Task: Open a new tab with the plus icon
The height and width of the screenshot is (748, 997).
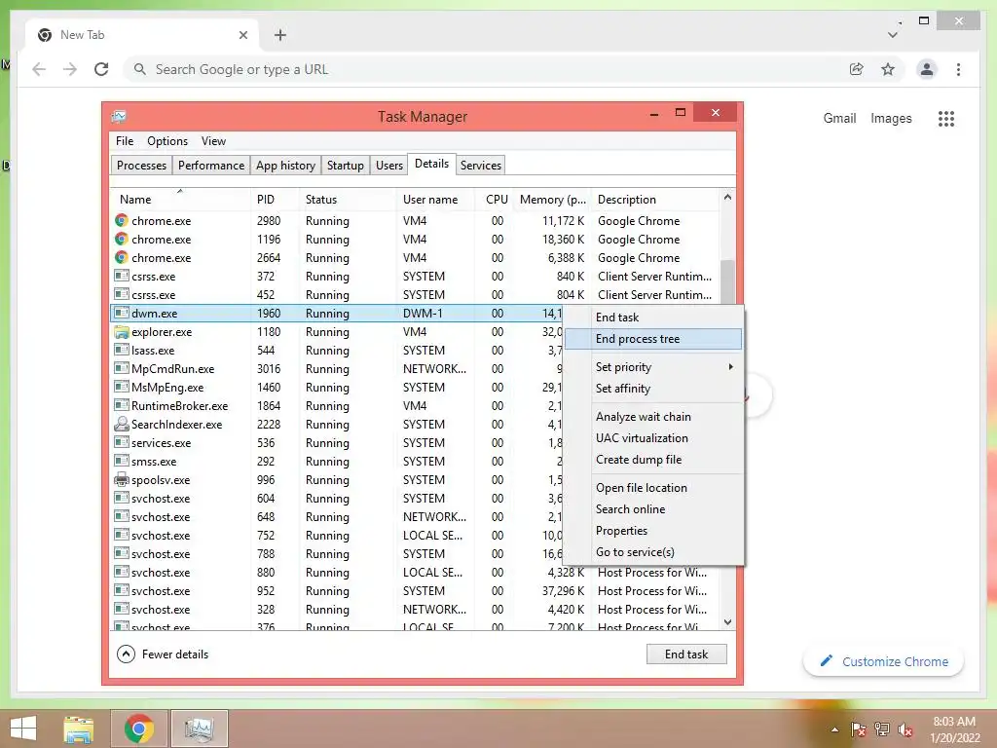Action: point(280,35)
